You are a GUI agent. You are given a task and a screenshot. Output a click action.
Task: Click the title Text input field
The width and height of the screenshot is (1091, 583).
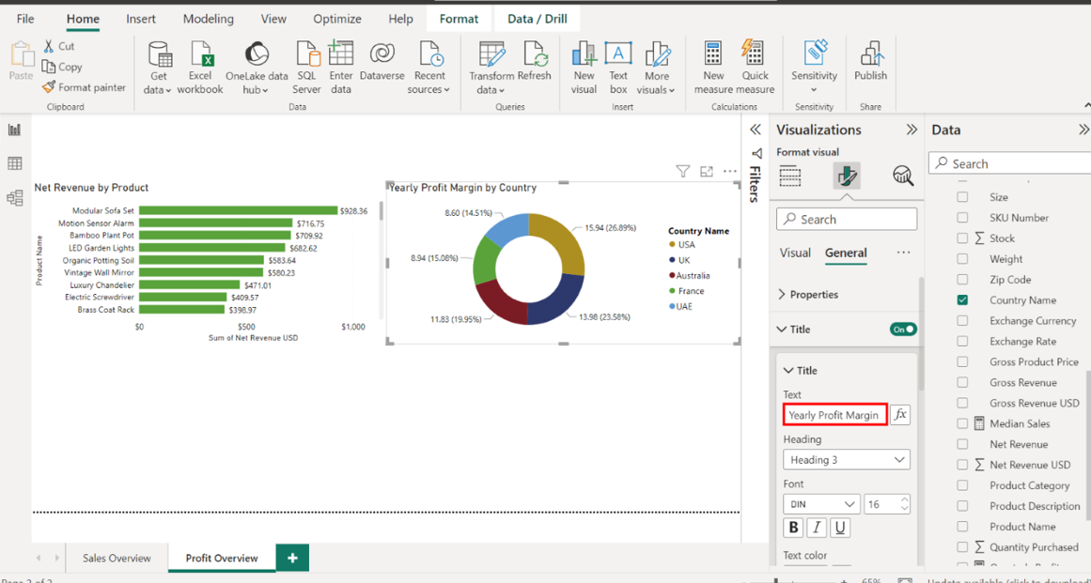(834, 415)
